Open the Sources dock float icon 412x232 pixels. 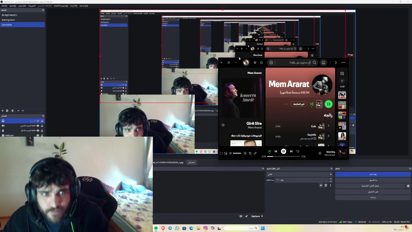43,116
